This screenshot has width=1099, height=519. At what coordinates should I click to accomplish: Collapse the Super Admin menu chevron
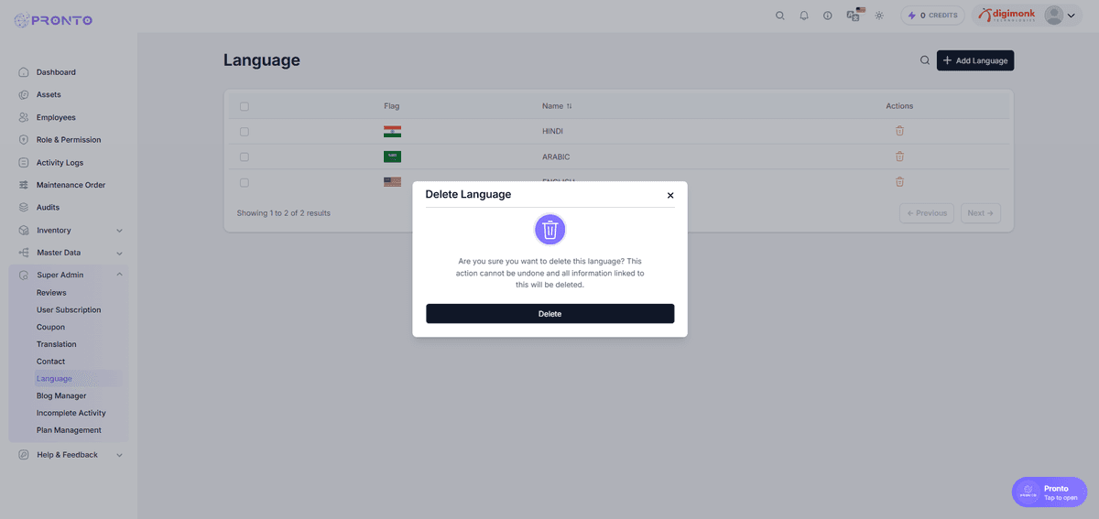119,275
